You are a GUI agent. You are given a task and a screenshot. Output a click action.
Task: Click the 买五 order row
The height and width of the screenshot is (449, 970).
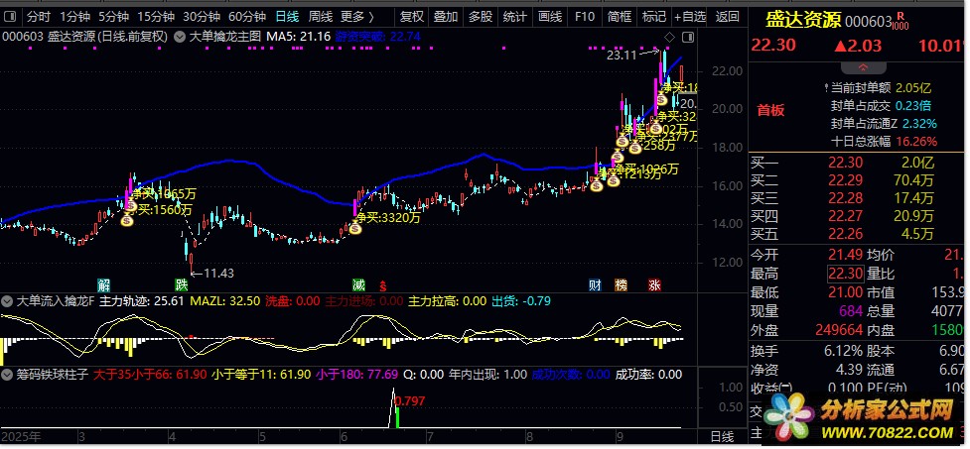coord(857,234)
